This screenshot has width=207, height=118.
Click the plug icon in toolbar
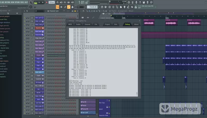pos(124,7)
